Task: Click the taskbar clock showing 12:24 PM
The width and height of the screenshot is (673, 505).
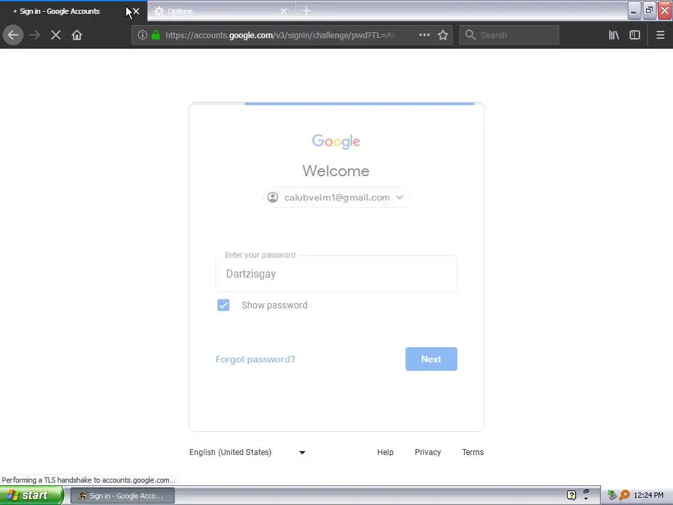Action: point(648,496)
